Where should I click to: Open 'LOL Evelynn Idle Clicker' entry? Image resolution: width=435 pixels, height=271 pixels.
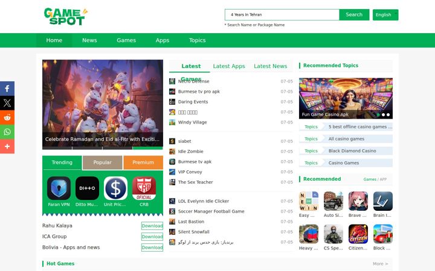[x=204, y=201]
